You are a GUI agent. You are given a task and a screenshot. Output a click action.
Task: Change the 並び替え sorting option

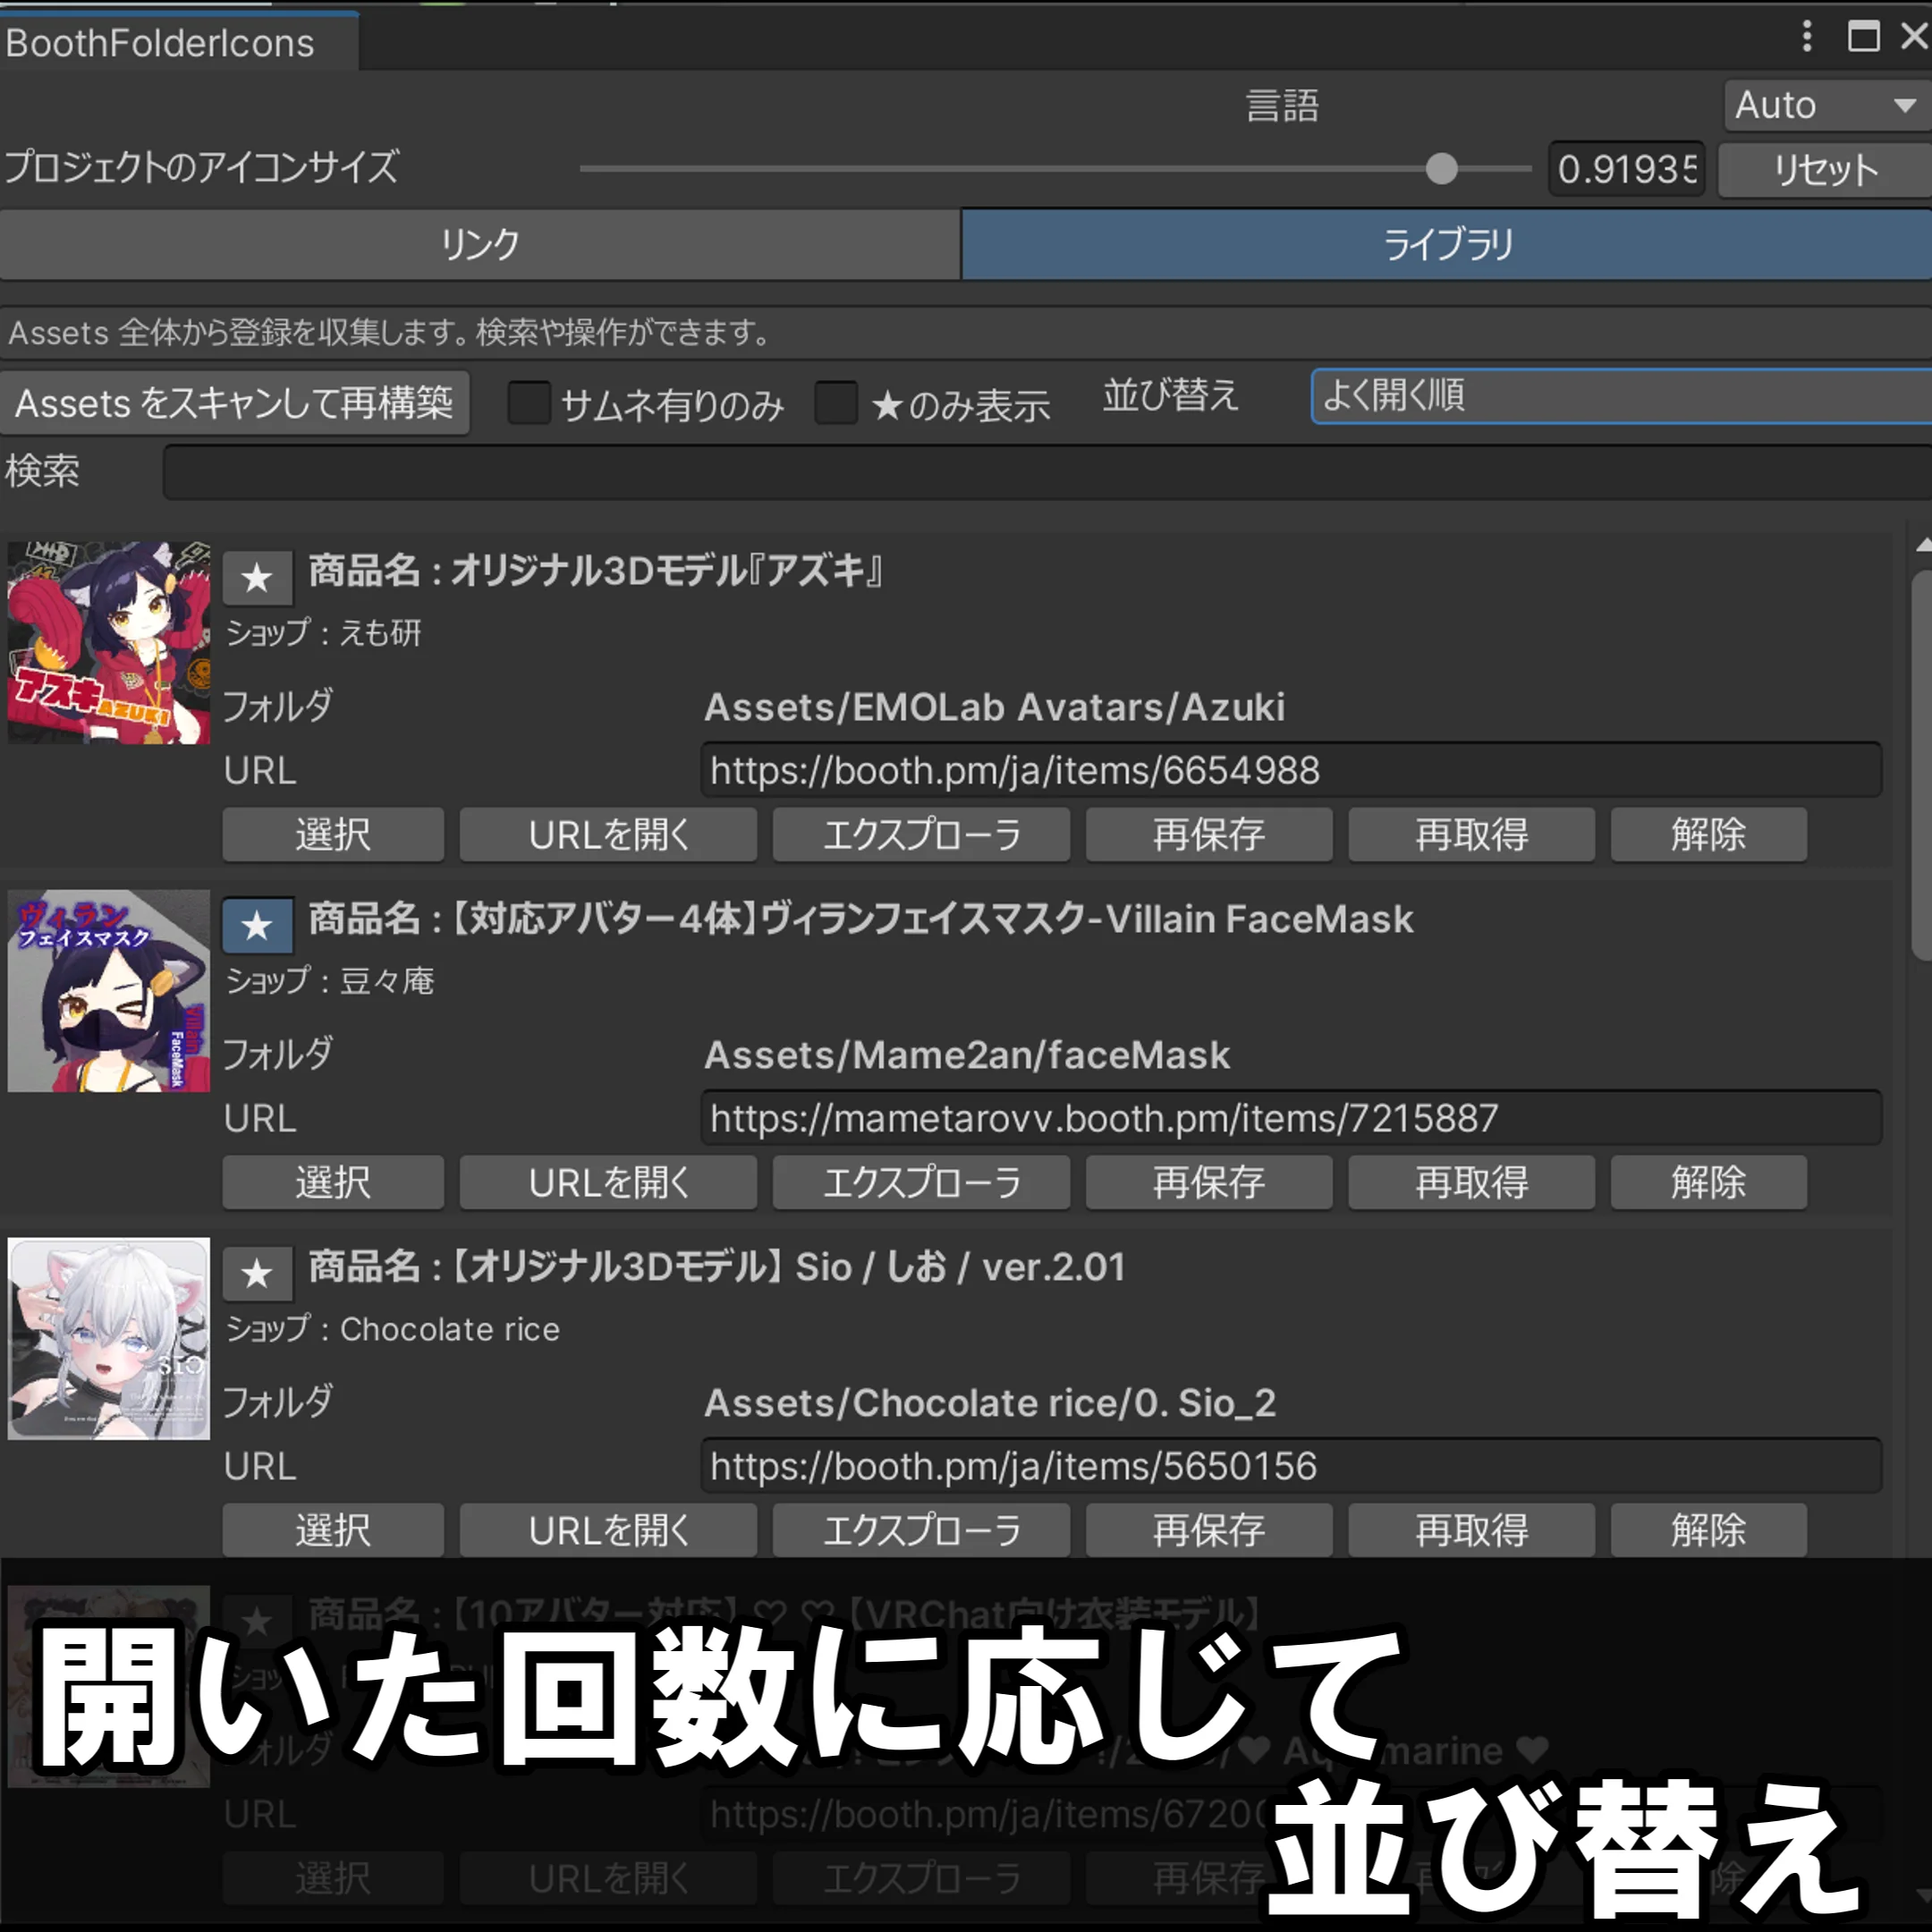pos(1615,396)
